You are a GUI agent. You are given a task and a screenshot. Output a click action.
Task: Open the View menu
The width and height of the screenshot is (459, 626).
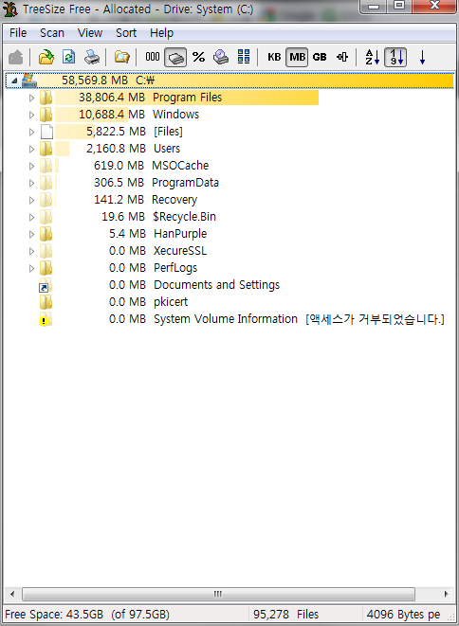tap(90, 33)
